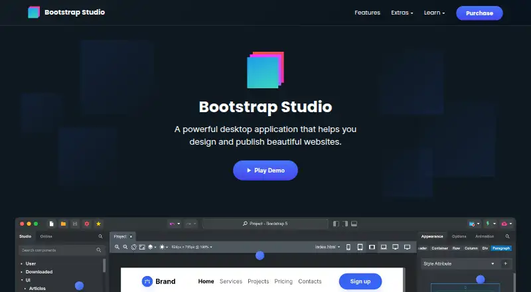Expand the User tree arrow

22,263
